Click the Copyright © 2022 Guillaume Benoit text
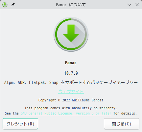Screen dimensions: 142x132 71,100
